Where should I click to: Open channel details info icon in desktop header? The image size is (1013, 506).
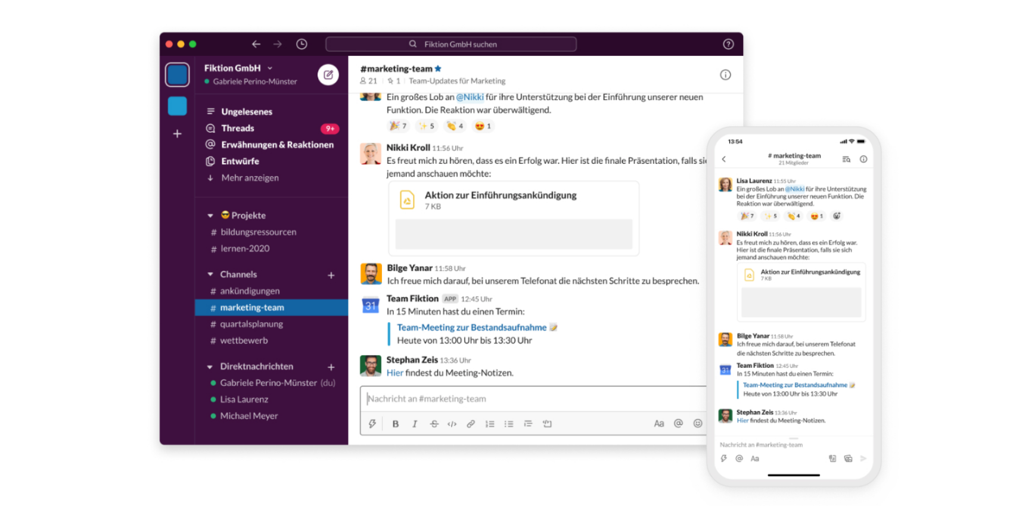click(x=725, y=74)
